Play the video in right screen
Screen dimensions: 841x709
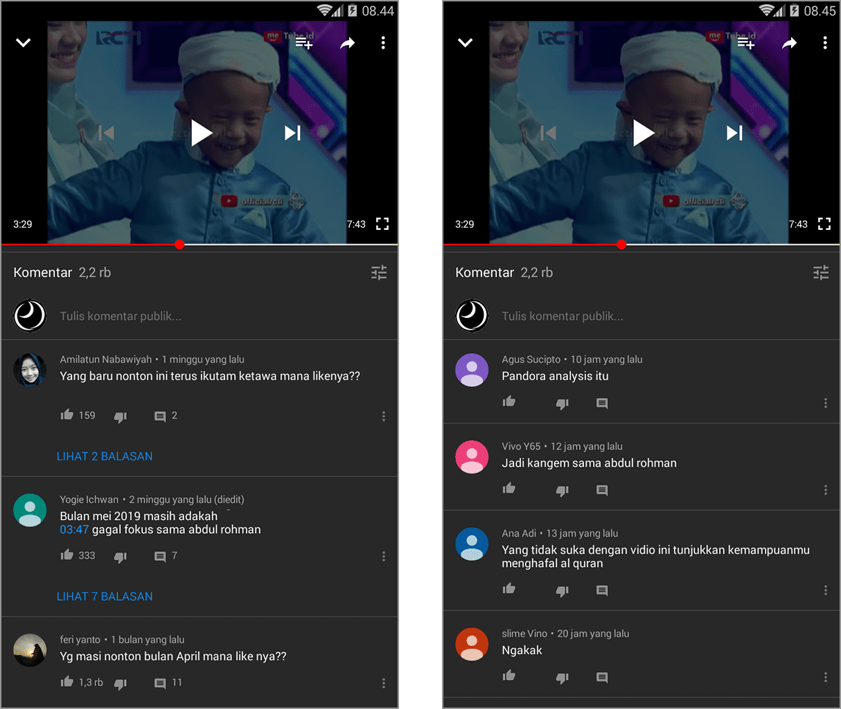[643, 133]
